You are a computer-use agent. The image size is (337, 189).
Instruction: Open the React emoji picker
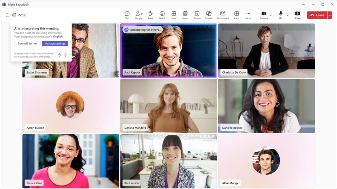(x=162, y=15)
